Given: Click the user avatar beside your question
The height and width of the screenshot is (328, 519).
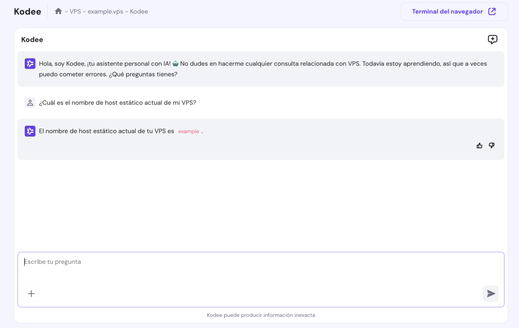Looking at the screenshot, I should coord(30,102).
